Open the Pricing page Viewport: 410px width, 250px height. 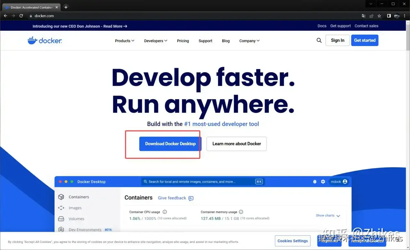click(183, 41)
